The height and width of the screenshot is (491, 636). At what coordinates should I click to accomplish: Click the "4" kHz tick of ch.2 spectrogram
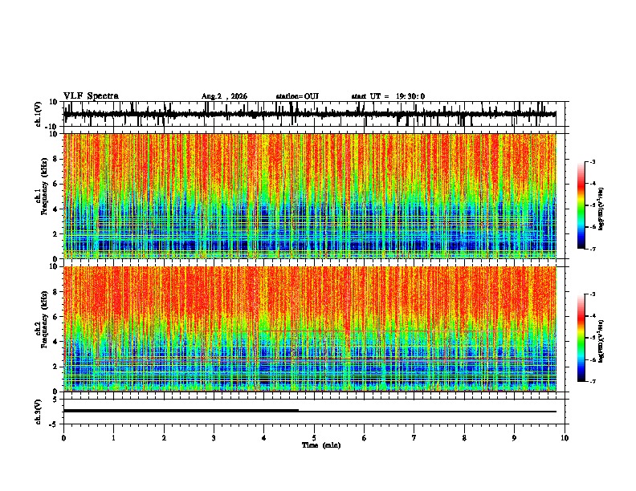pyautogui.click(x=56, y=342)
